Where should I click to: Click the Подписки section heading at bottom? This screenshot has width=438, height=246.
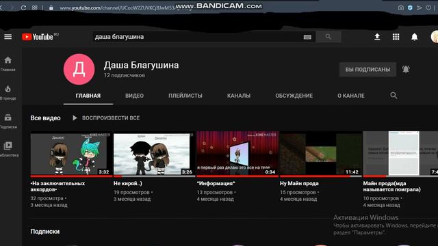pyautogui.click(x=45, y=232)
